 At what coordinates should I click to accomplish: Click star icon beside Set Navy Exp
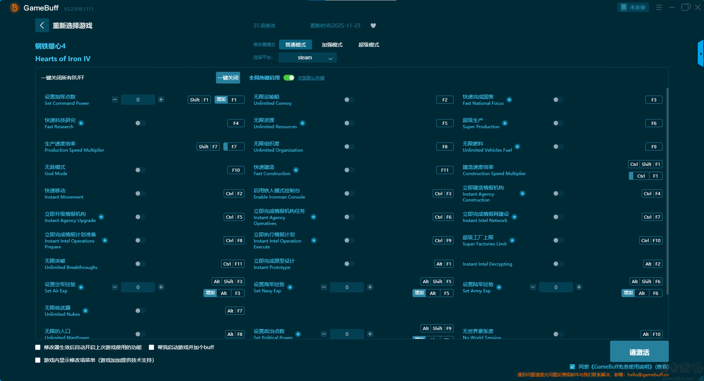[x=290, y=287]
